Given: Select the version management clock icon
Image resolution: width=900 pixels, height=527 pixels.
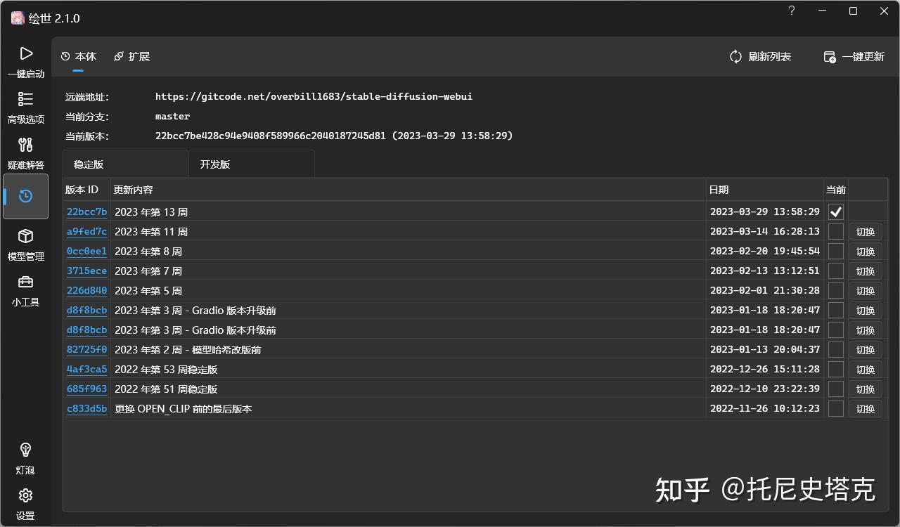Looking at the screenshot, I should tap(26, 196).
